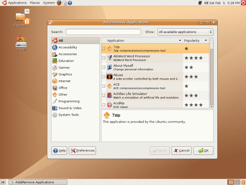246x185 pixels.
Task: Click the AcidRip disc icon
Action: point(109,105)
